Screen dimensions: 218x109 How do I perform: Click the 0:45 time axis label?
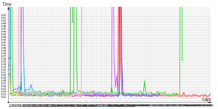(x=4, y=34)
